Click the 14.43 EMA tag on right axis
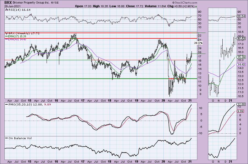 (241, 64)
